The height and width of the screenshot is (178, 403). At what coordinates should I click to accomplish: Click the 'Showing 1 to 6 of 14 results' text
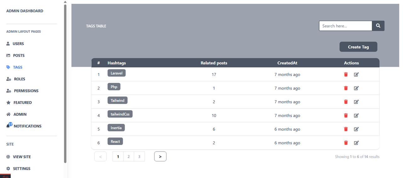click(x=357, y=157)
